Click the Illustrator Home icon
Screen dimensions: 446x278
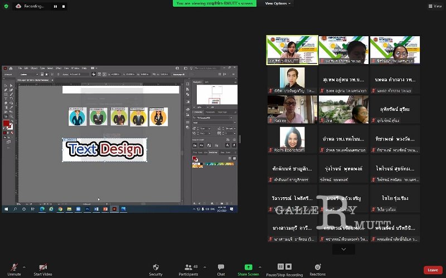coord(11,69)
